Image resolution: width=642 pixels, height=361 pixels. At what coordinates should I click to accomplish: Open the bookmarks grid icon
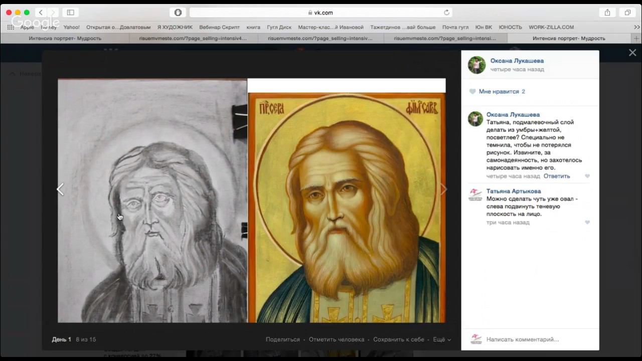point(11,27)
